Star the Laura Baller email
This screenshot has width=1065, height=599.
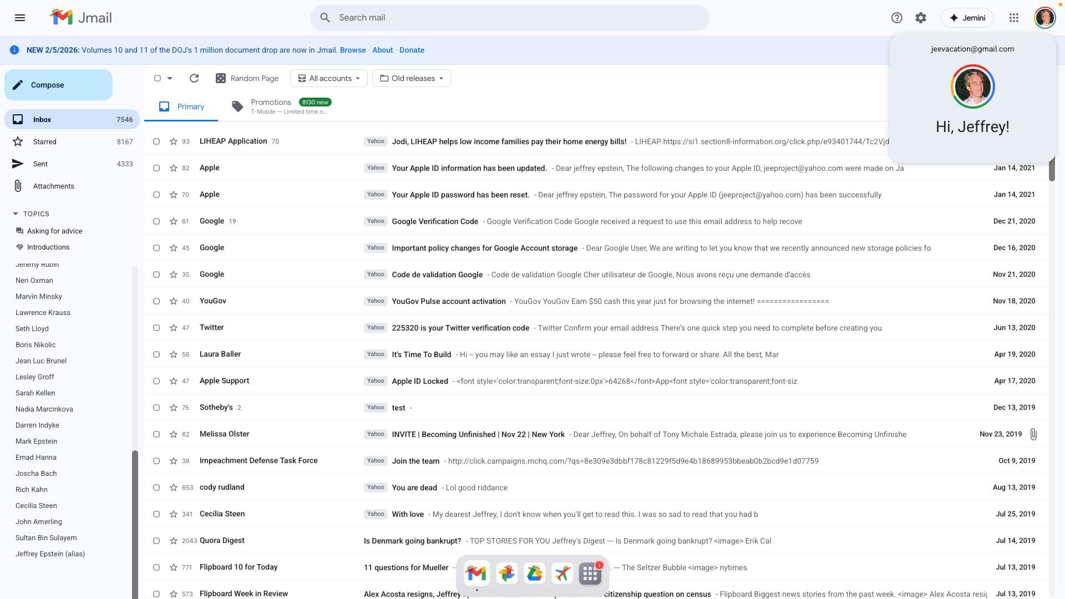click(x=174, y=354)
